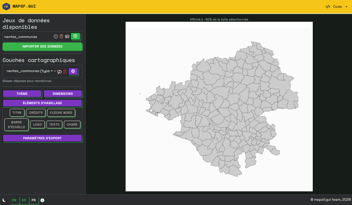Click the mapsf.gui team copyright text
352x205 pixels.
click(x=331, y=200)
